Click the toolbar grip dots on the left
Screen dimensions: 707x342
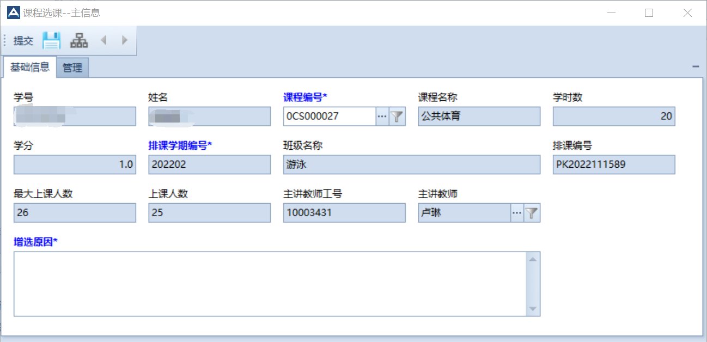point(4,40)
